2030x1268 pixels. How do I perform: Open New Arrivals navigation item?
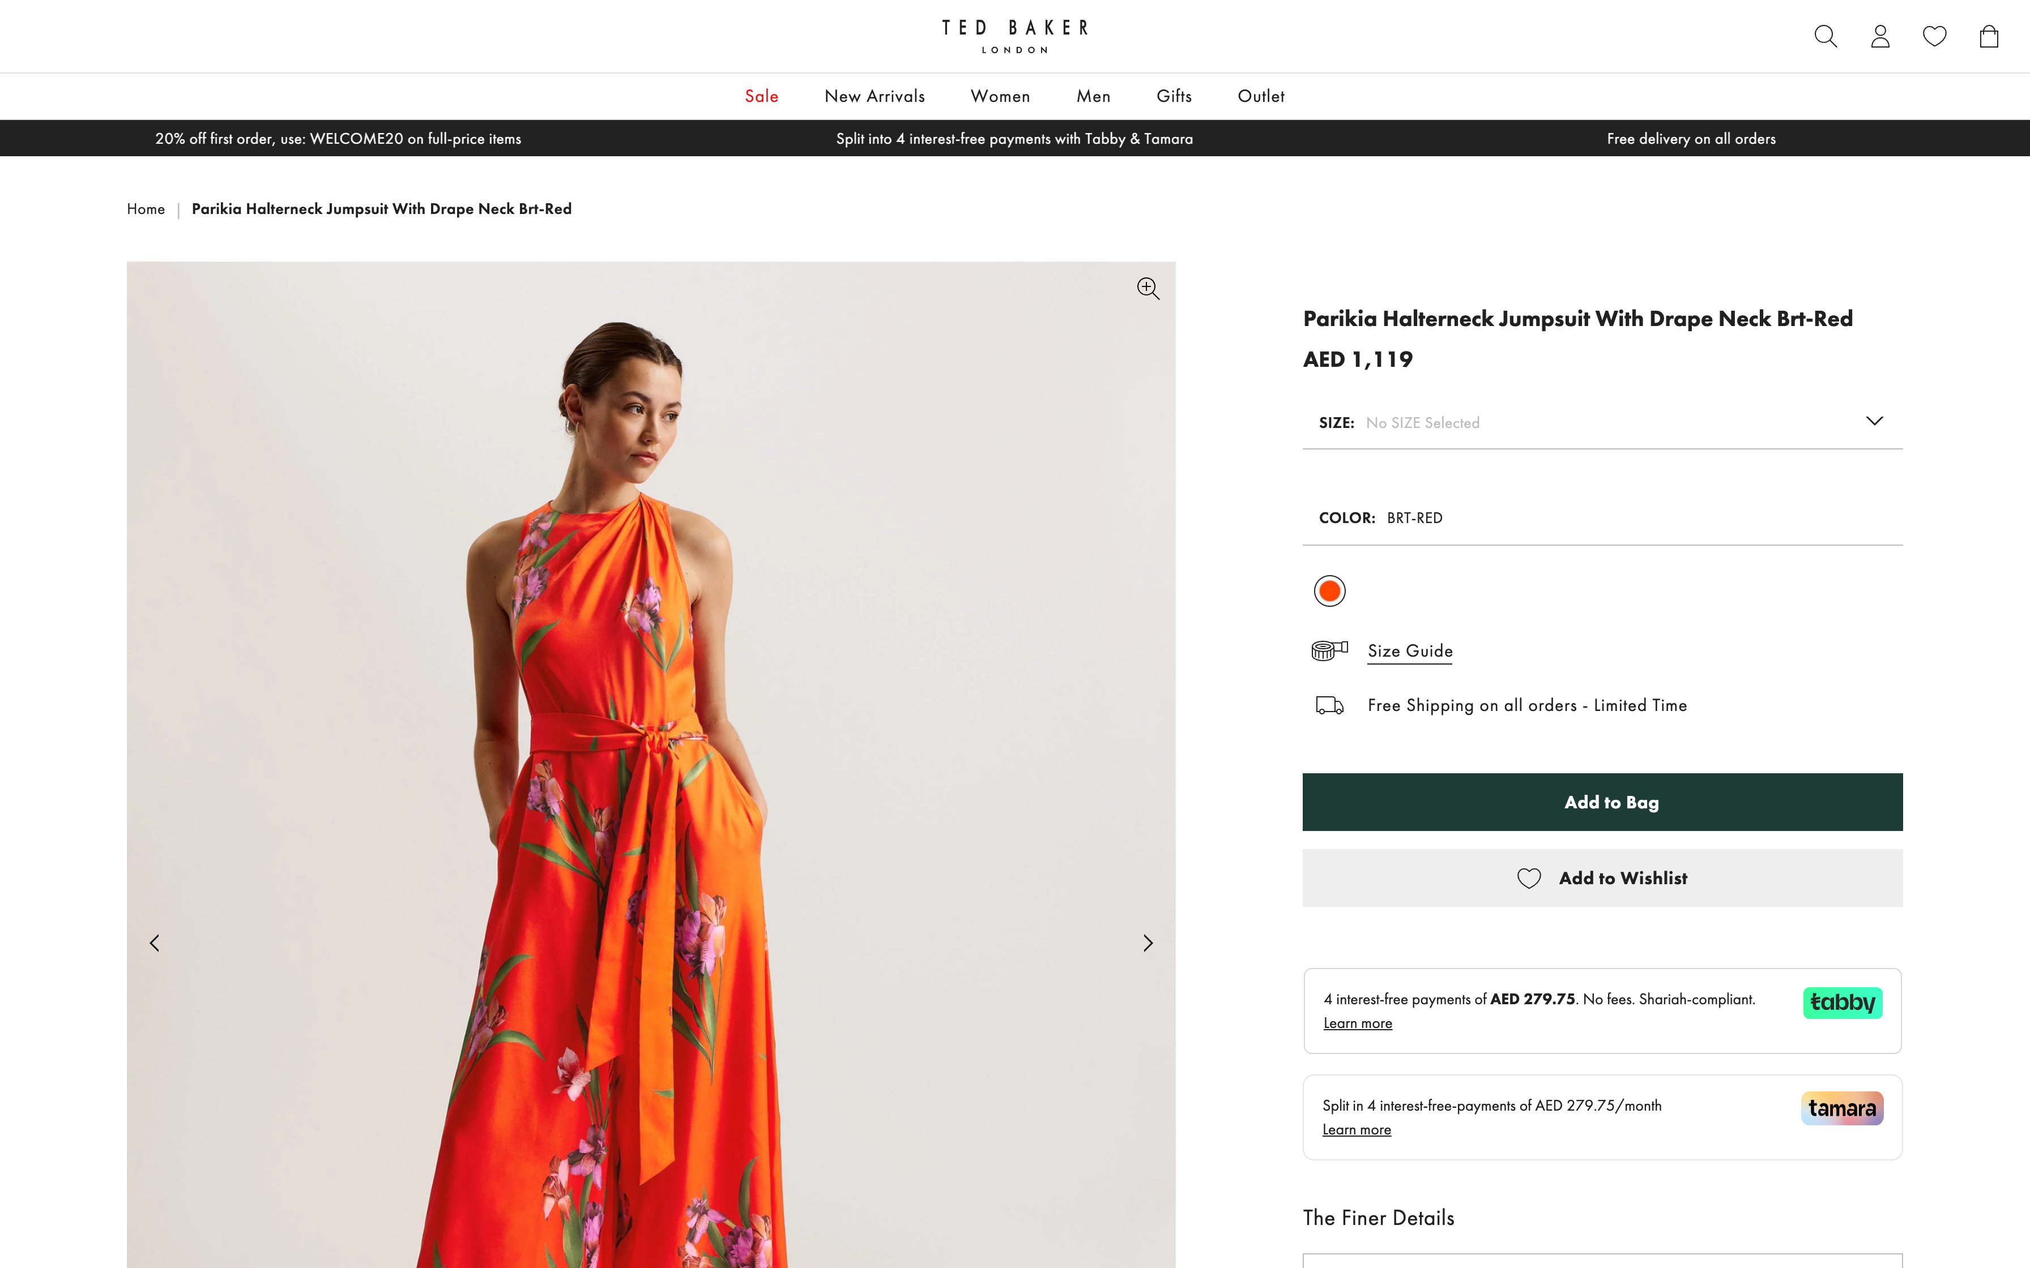click(x=874, y=96)
